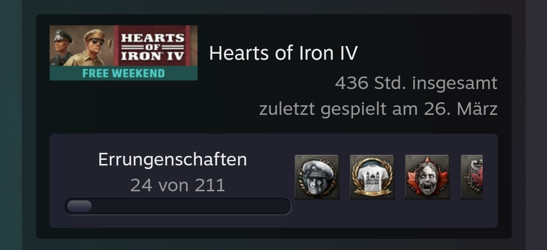Click the empty portion of progress bar
547x250 pixels.
(x=190, y=206)
